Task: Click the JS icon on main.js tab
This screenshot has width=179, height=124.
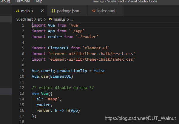Action: click(18, 11)
